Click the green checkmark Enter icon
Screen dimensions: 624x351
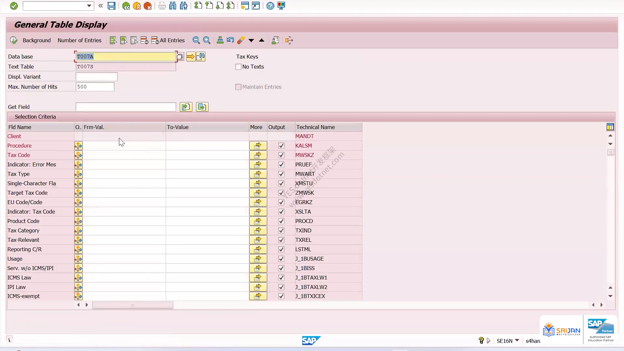(x=14, y=6)
